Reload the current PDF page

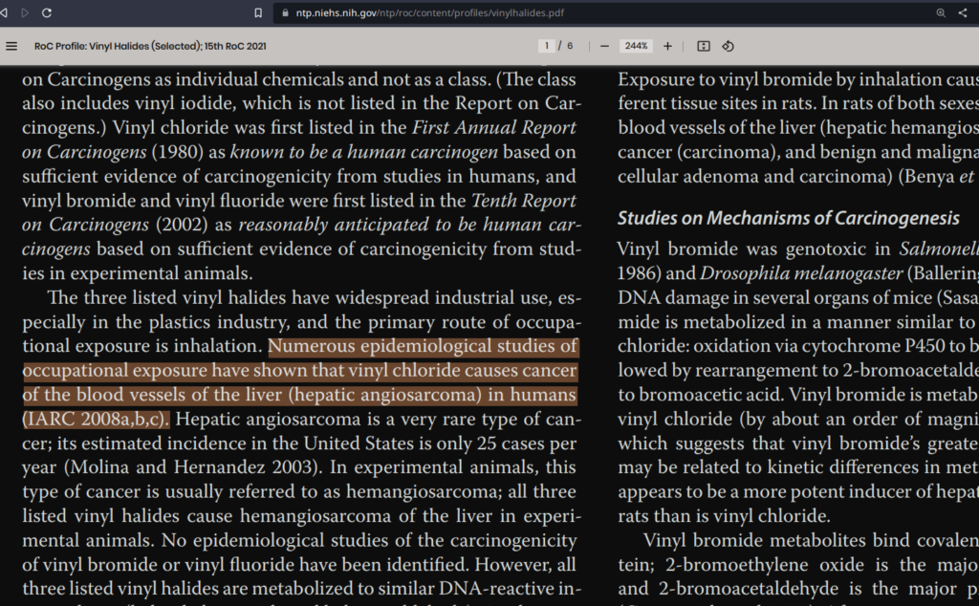(x=46, y=12)
